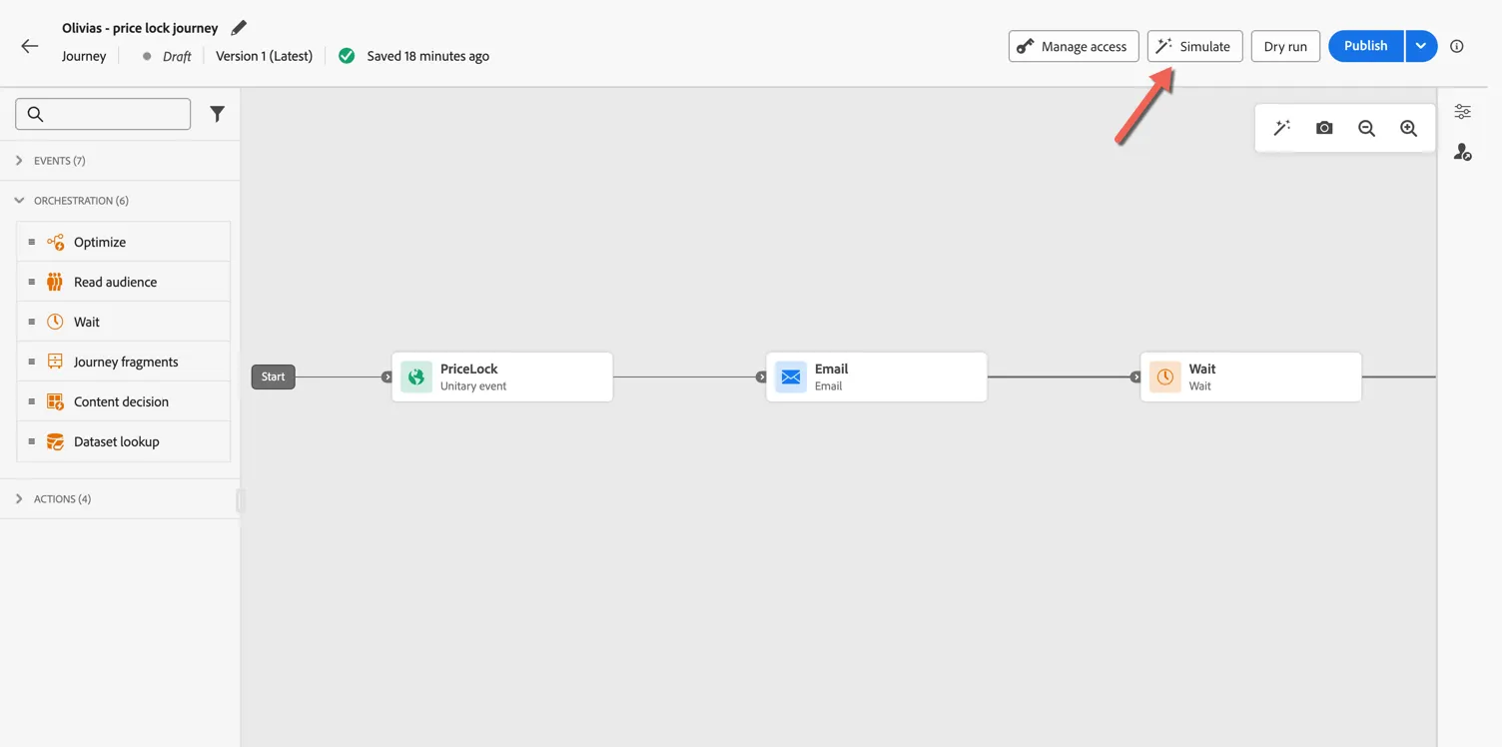Click the Simulate button

[1194, 46]
